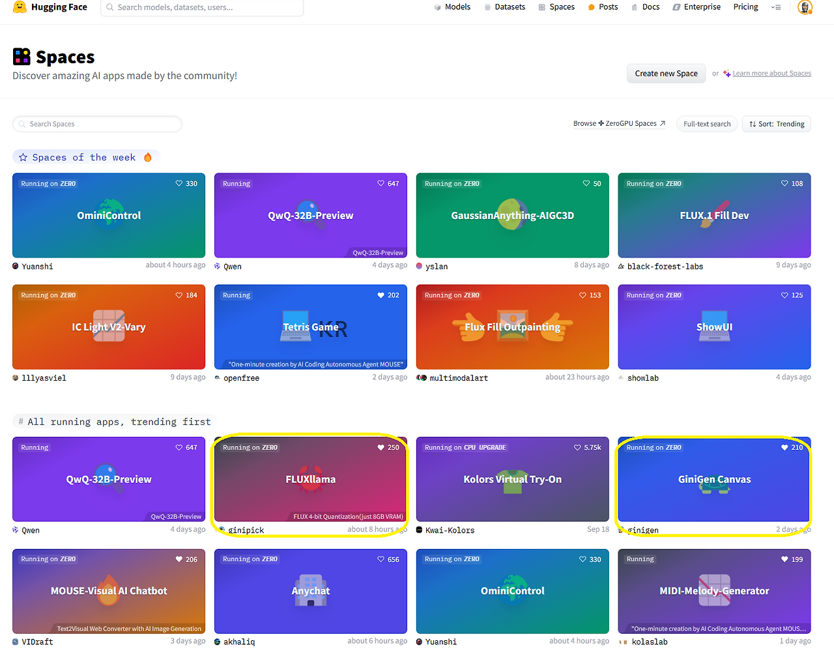Open the Enterprise page
Viewport: 834px width, 648px height.
pyautogui.click(x=697, y=7)
